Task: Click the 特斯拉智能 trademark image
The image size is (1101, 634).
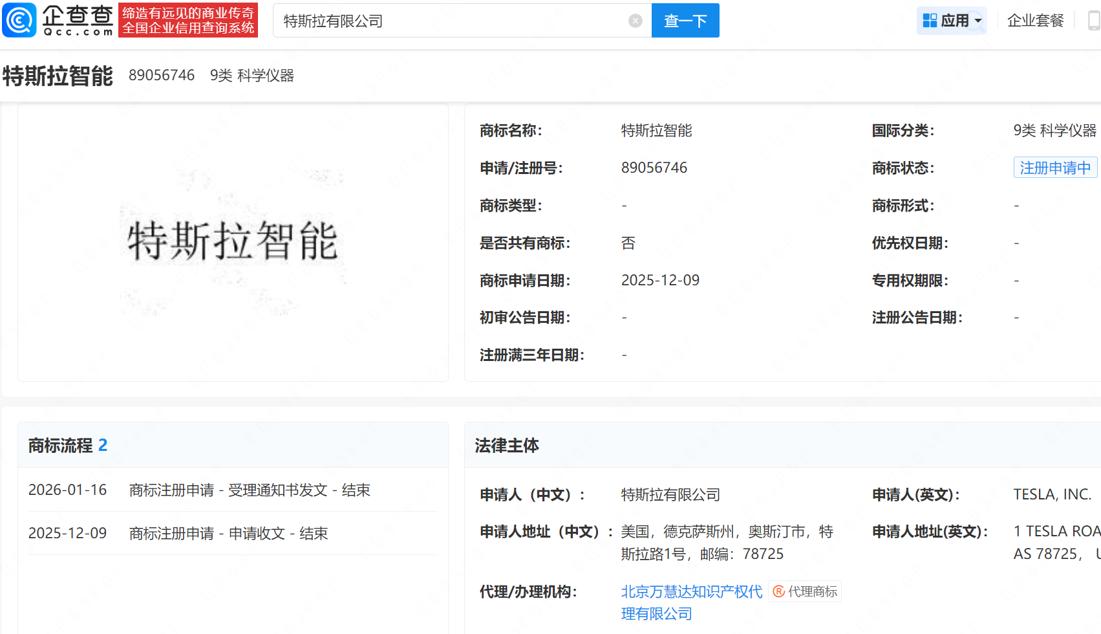Action: [x=233, y=242]
